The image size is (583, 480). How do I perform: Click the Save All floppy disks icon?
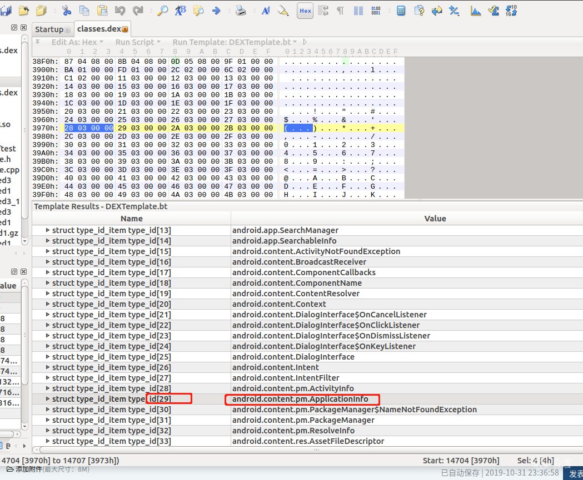point(6,11)
